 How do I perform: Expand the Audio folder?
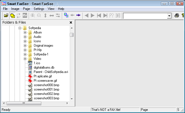tap(25, 37)
